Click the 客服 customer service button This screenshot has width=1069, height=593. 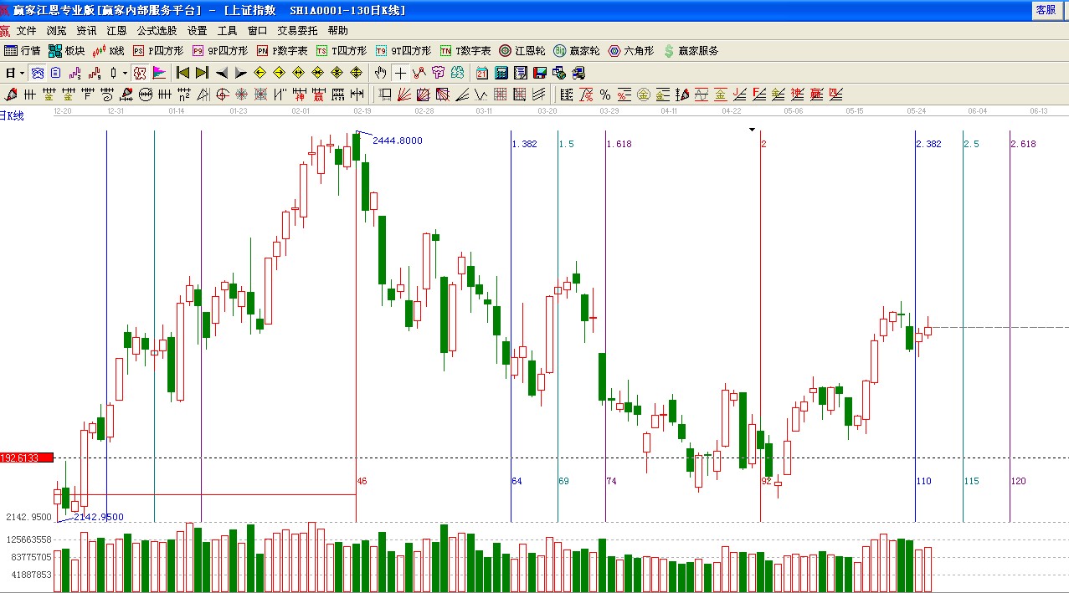point(1046,10)
